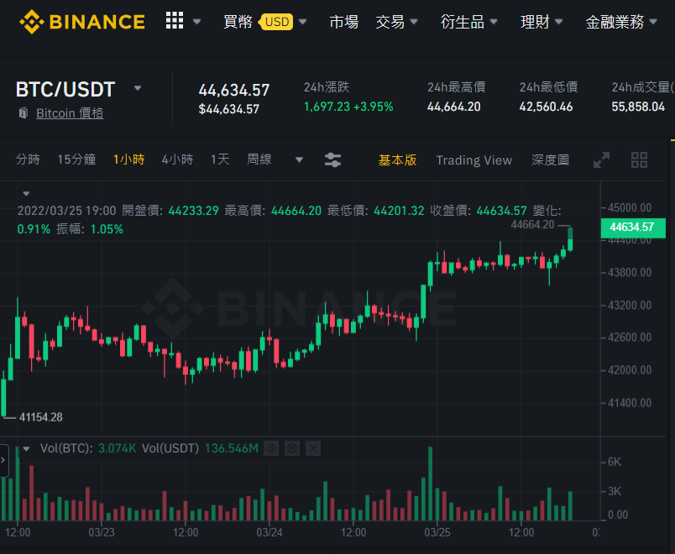The height and width of the screenshot is (554, 675).
Task: Switch to the Trading View chart
Action: pos(474,160)
